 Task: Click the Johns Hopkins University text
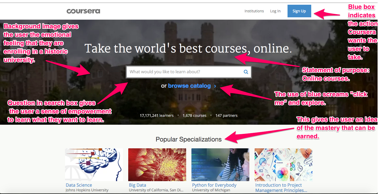(x=87, y=190)
